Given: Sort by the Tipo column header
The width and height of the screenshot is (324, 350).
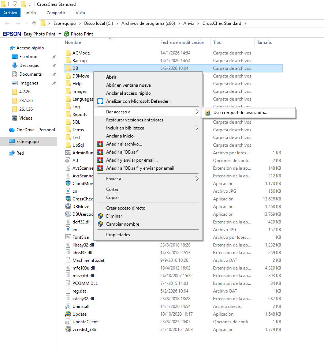Looking at the screenshot, I should (232, 42).
